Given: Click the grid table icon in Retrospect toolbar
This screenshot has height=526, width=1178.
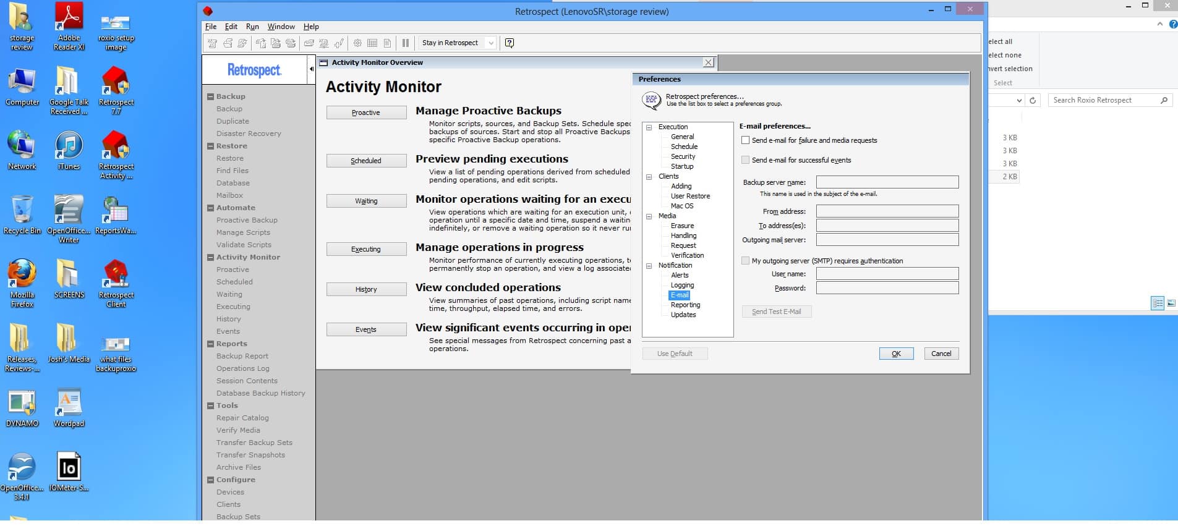Looking at the screenshot, I should (372, 43).
